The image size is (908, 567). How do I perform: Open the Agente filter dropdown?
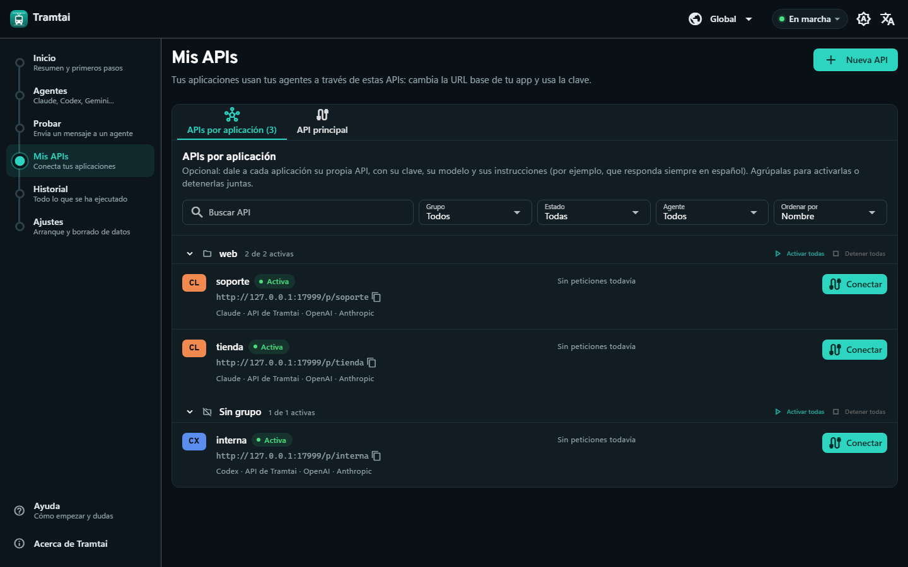[712, 212]
